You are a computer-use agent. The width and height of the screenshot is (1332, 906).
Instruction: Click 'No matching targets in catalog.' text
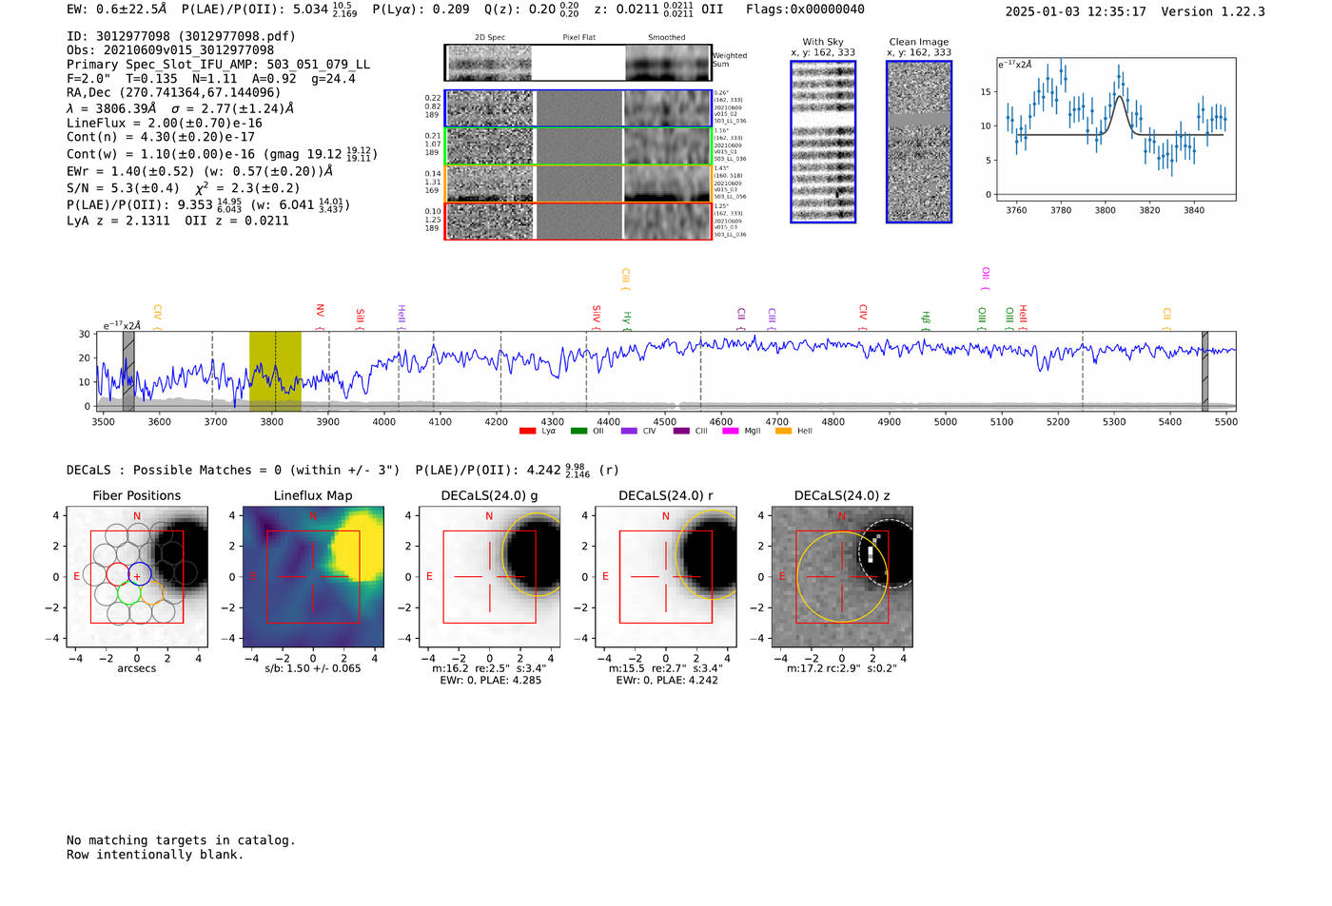[181, 840]
